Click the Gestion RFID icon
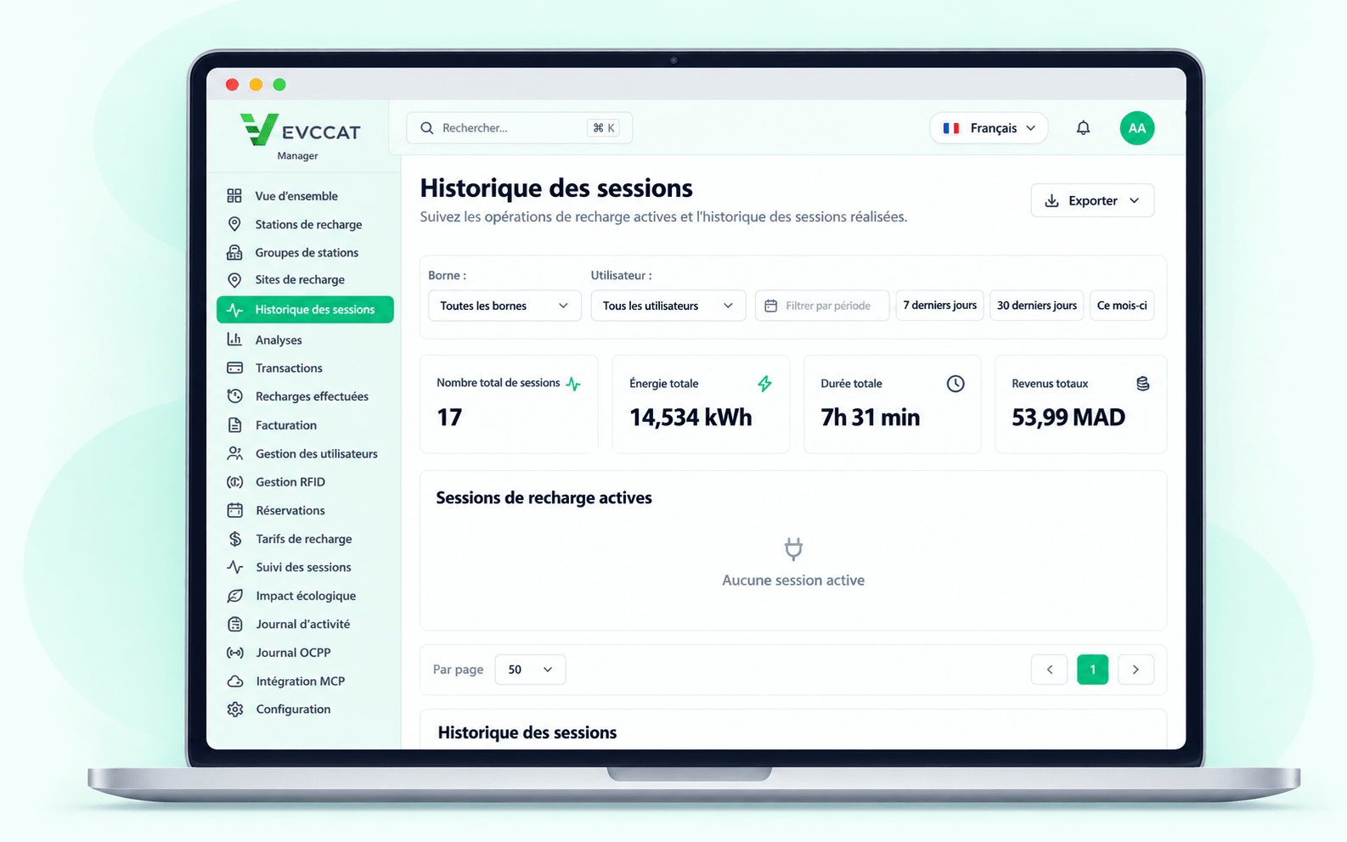The image size is (1347, 842). click(x=235, y=482)
